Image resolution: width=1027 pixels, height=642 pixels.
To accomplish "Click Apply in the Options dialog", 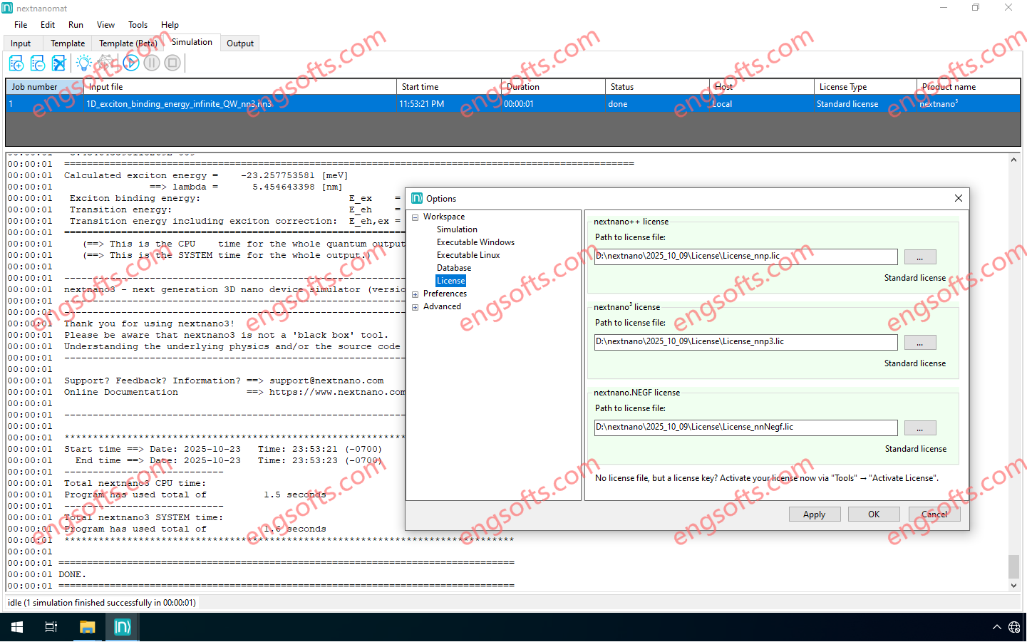I will point(814,514).
